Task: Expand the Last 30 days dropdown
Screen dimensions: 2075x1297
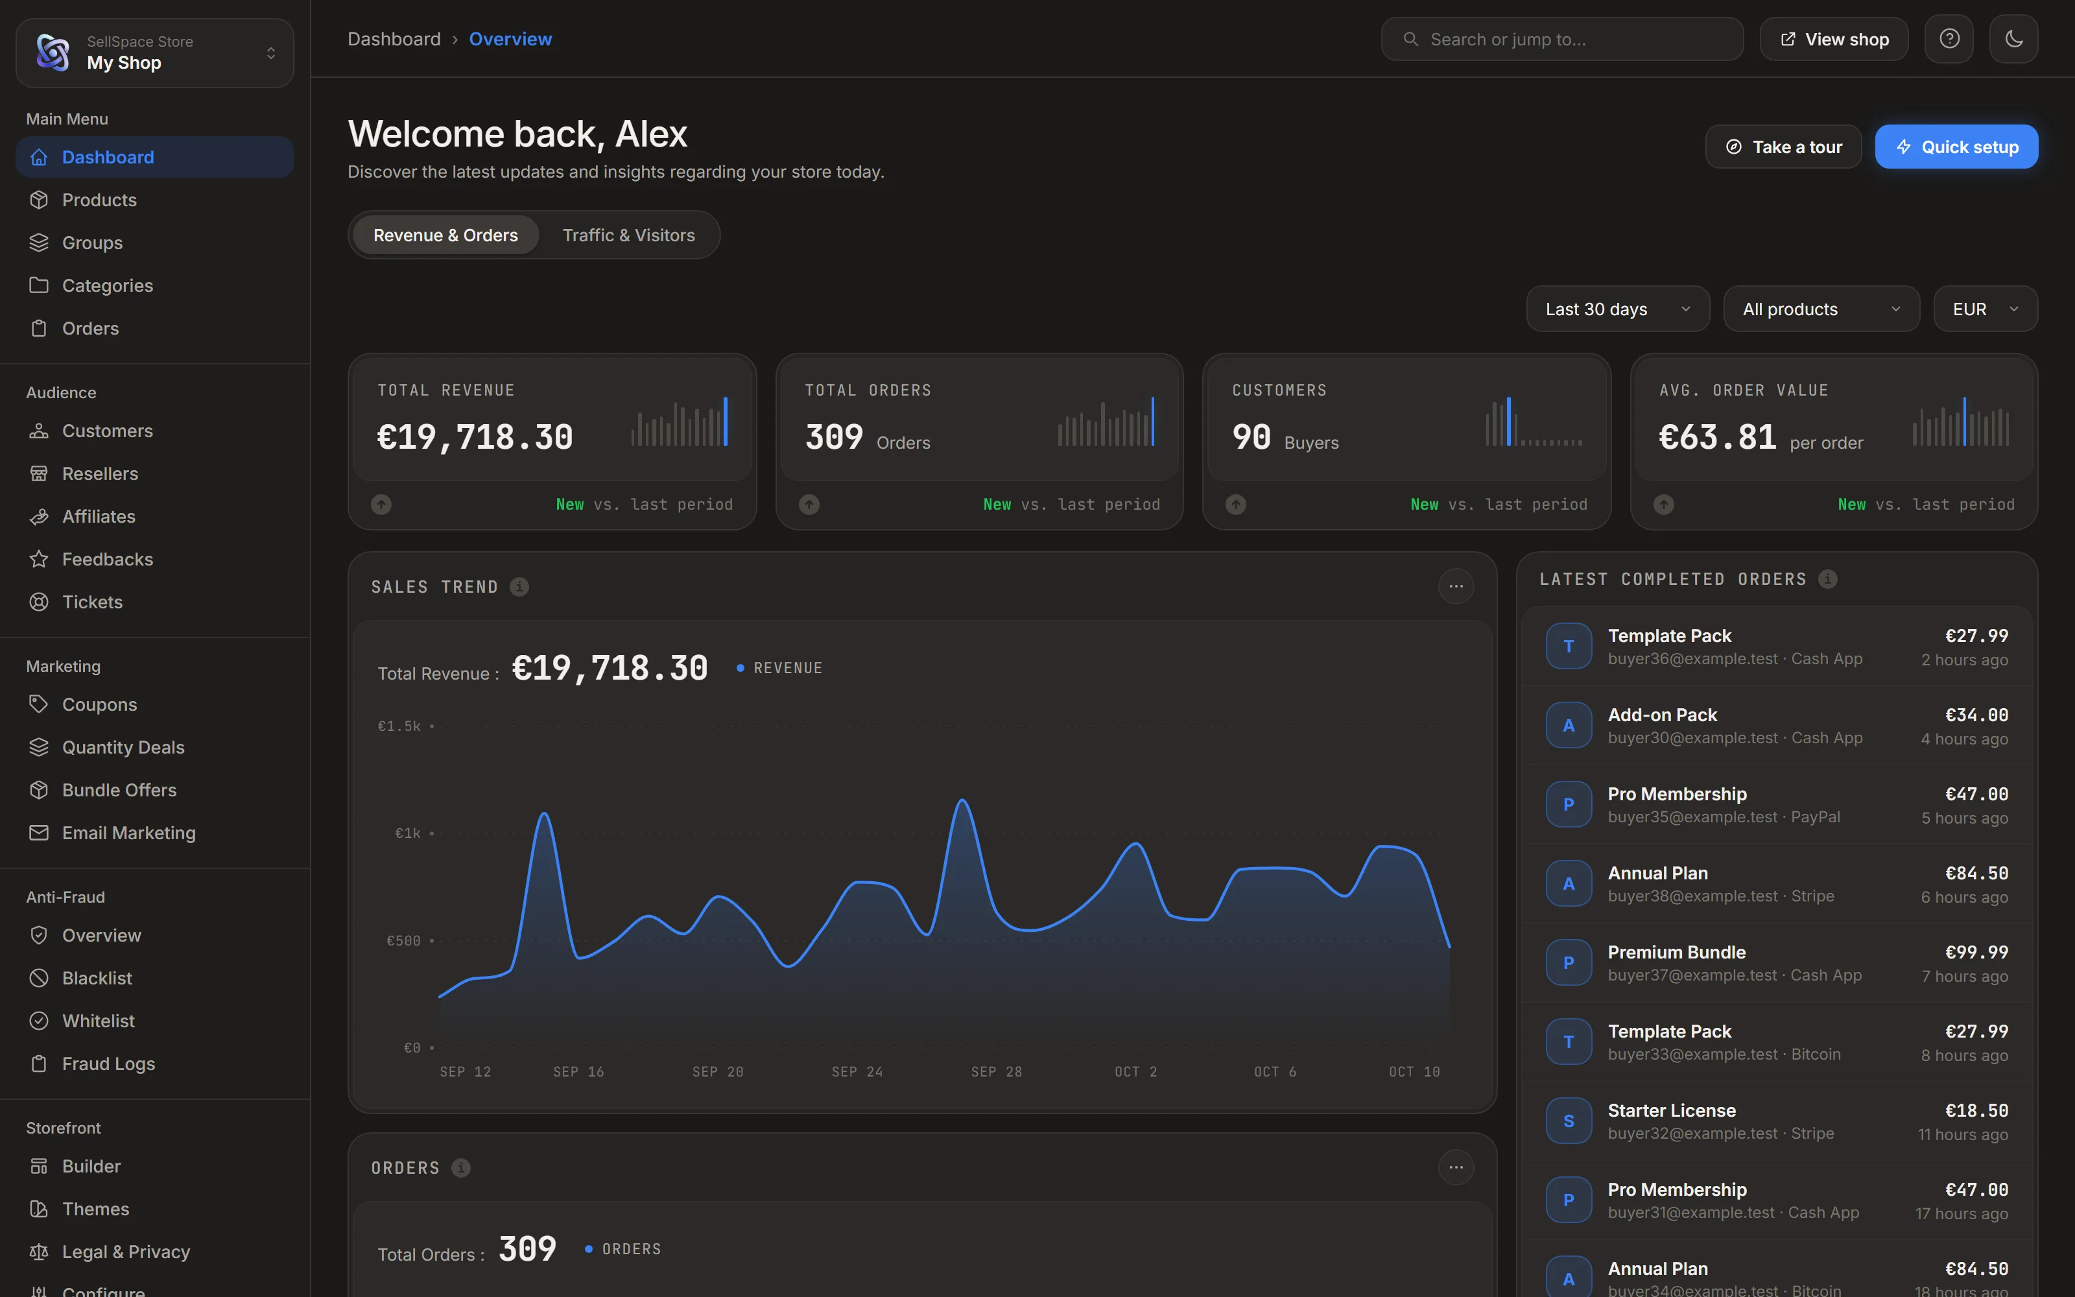Action: tap(1617, 309)
